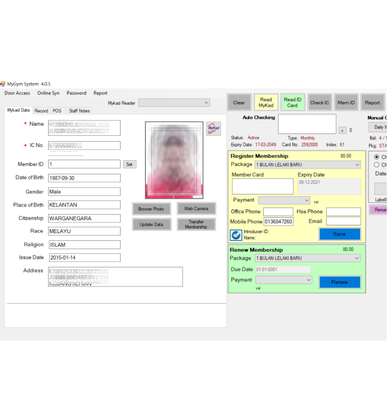The image size is (388, 417).
Task: Switch to the Mykad Data tab
Action: pyautogui.click(x=18, y=110)
